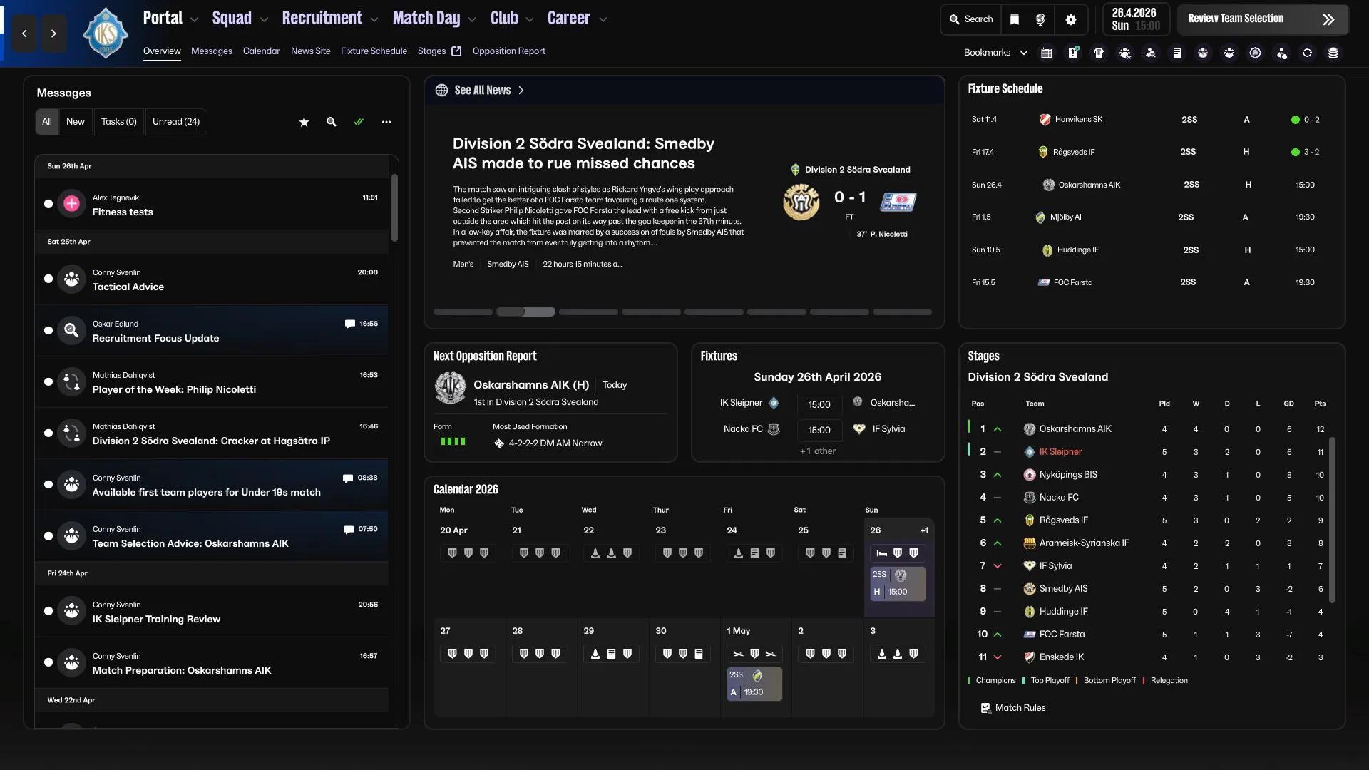Open settings gear in top bar

1071,19
